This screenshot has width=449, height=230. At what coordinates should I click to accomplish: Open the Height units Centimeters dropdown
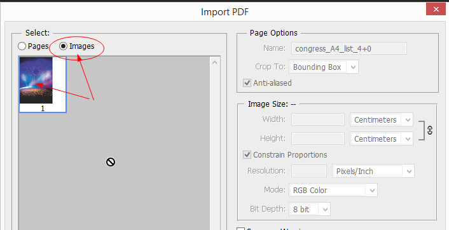point(382,139)
